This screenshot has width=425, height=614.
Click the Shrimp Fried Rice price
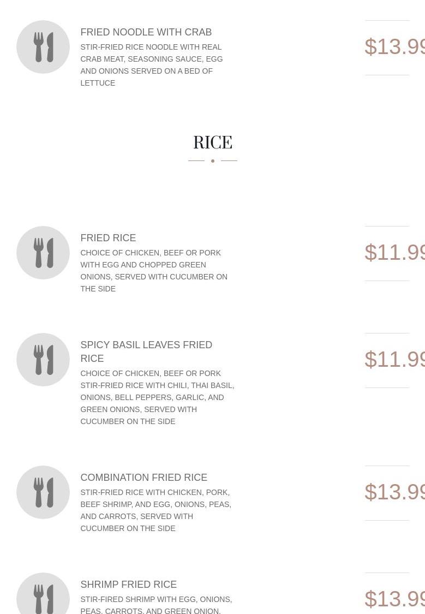(394, 599)
